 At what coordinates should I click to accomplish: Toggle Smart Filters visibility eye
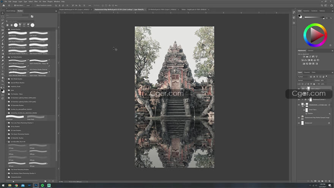coord(304,110)
